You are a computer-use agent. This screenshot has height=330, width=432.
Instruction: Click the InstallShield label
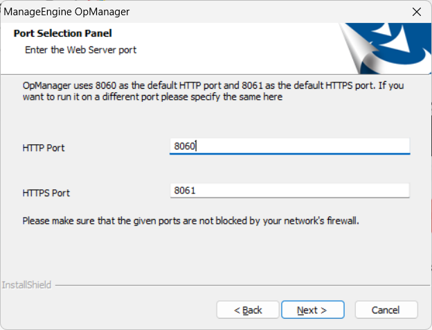point(26,285)
